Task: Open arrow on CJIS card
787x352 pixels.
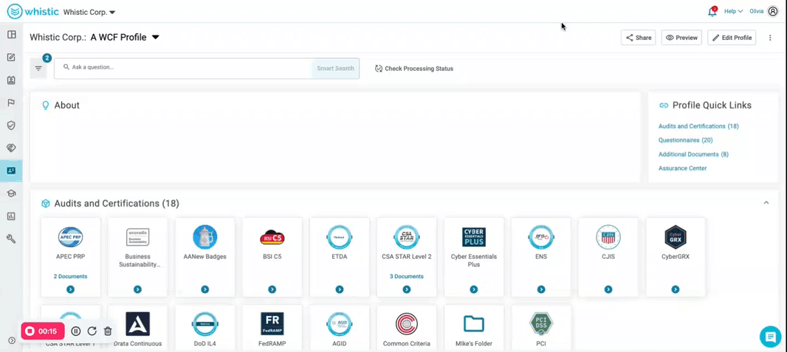Action: pos(608,289)
